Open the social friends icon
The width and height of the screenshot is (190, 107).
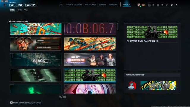click(172, 5)
